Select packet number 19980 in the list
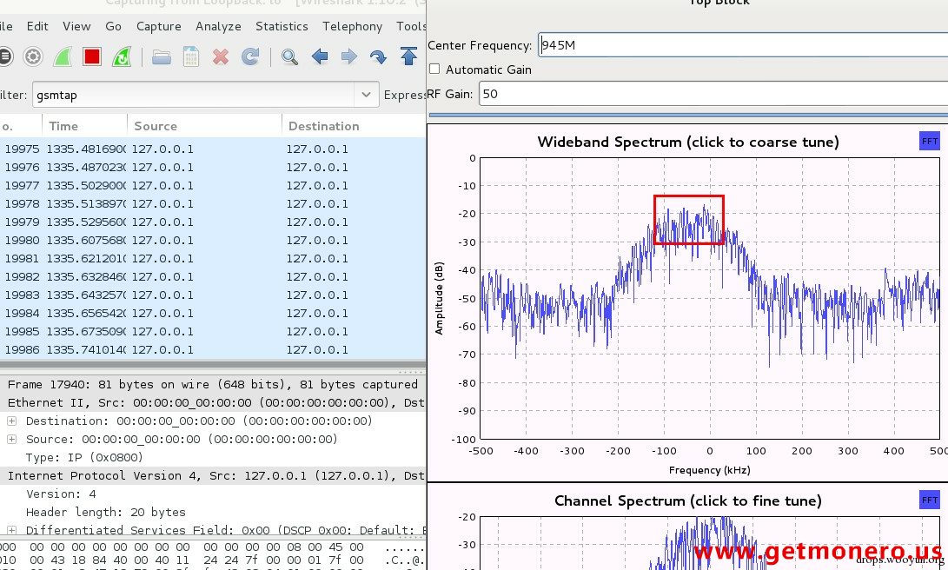Image resolution: width=948 pixels, height=570 pixels. 174,240
